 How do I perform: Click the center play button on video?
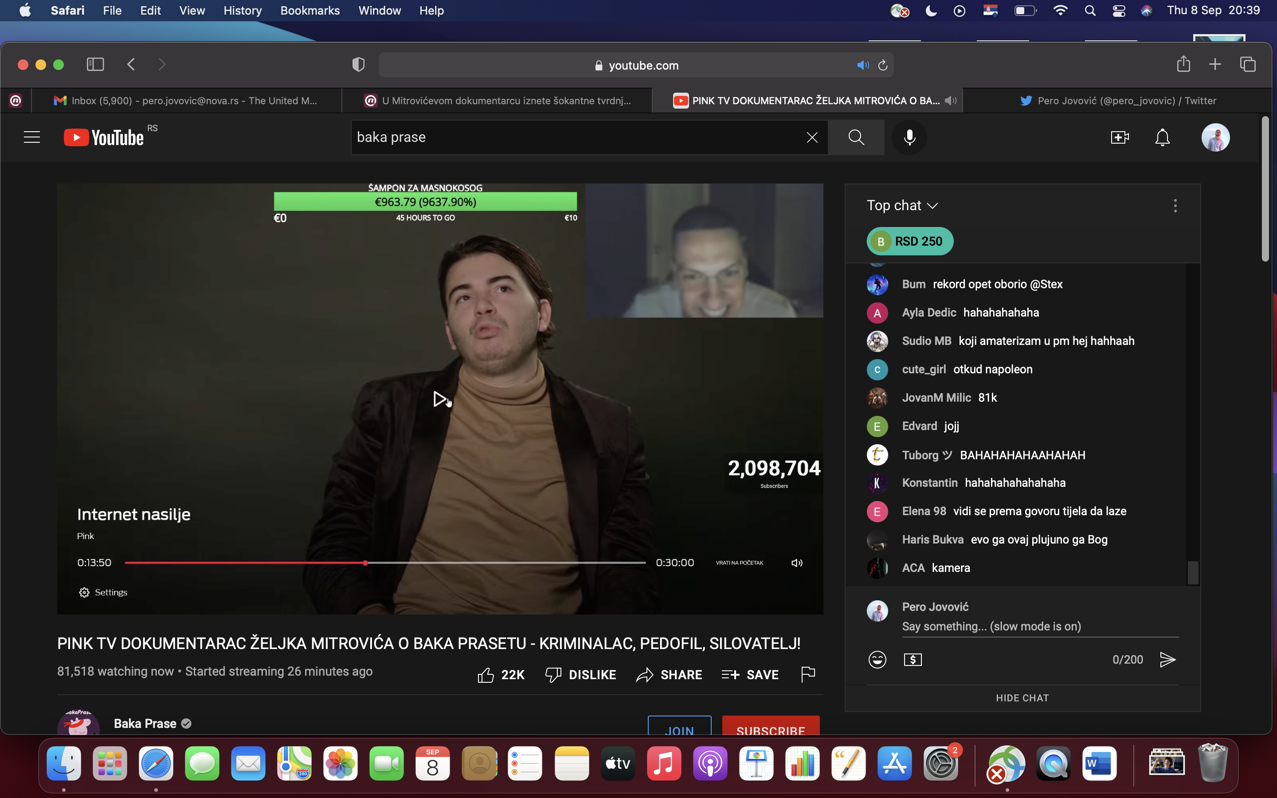click(439, 399)
